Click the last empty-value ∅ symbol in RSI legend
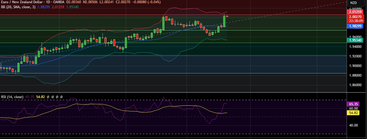 tap(61, 97)
